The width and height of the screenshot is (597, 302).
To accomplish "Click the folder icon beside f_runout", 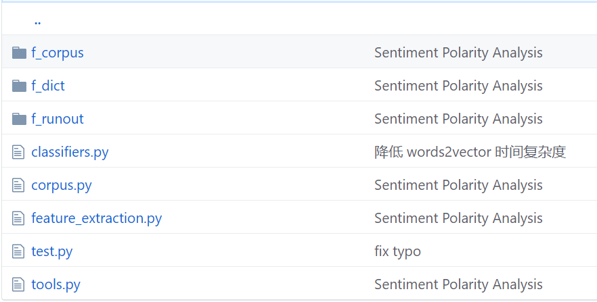I will [x=19, y=119].
